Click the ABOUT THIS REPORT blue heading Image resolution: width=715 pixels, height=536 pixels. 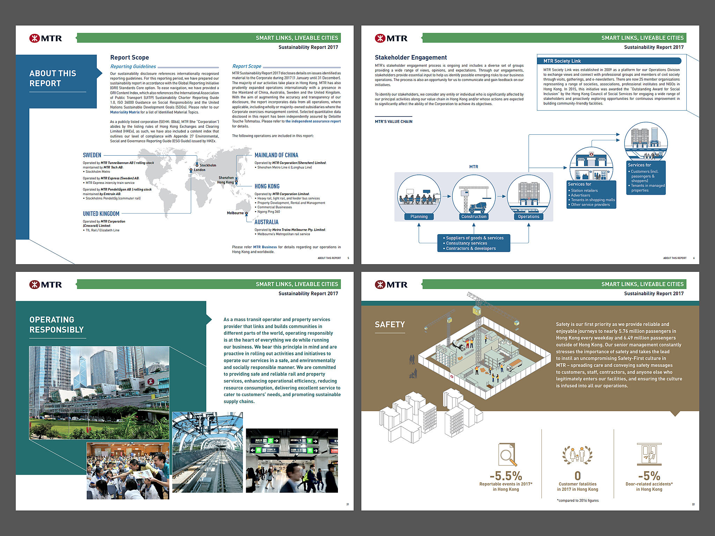(53, 79)
